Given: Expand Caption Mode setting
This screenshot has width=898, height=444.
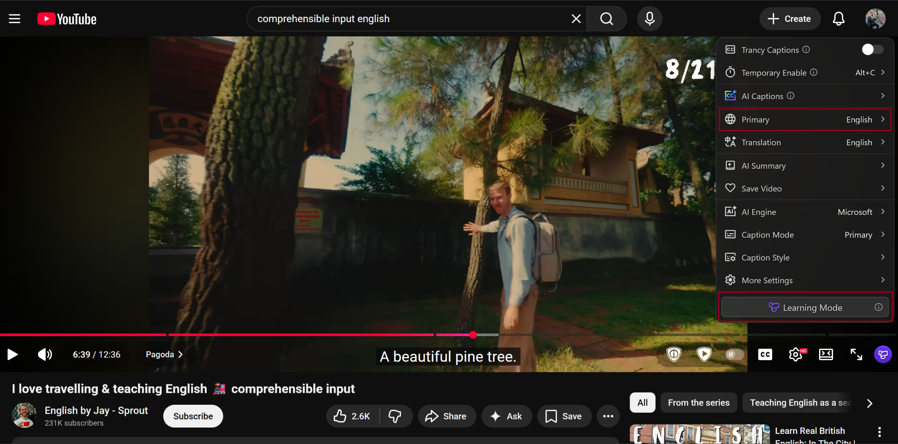Looking at the screenshot, I should point(805,235).
